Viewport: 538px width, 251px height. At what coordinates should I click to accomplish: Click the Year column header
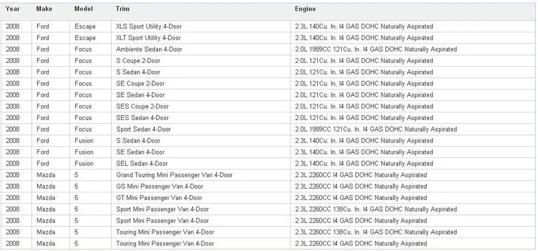pyautogui.click(x=12, y=9)
